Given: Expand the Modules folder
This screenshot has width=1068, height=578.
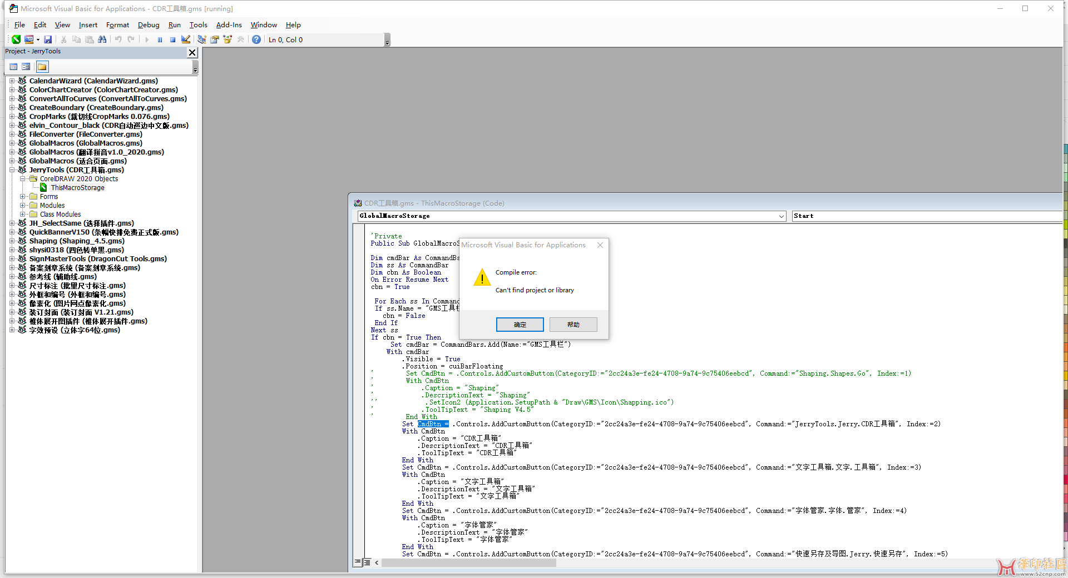Looking at the screenshot, I should pyautogui.click(x=23, y=206).
